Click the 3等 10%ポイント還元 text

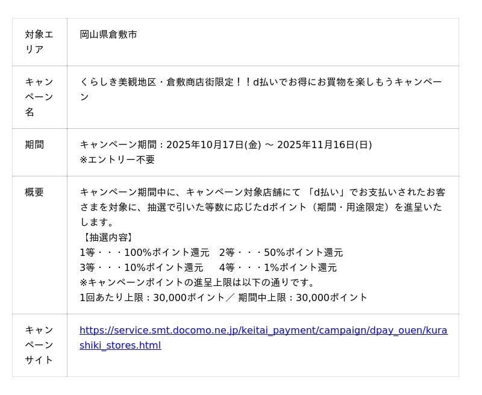(142, 267)
